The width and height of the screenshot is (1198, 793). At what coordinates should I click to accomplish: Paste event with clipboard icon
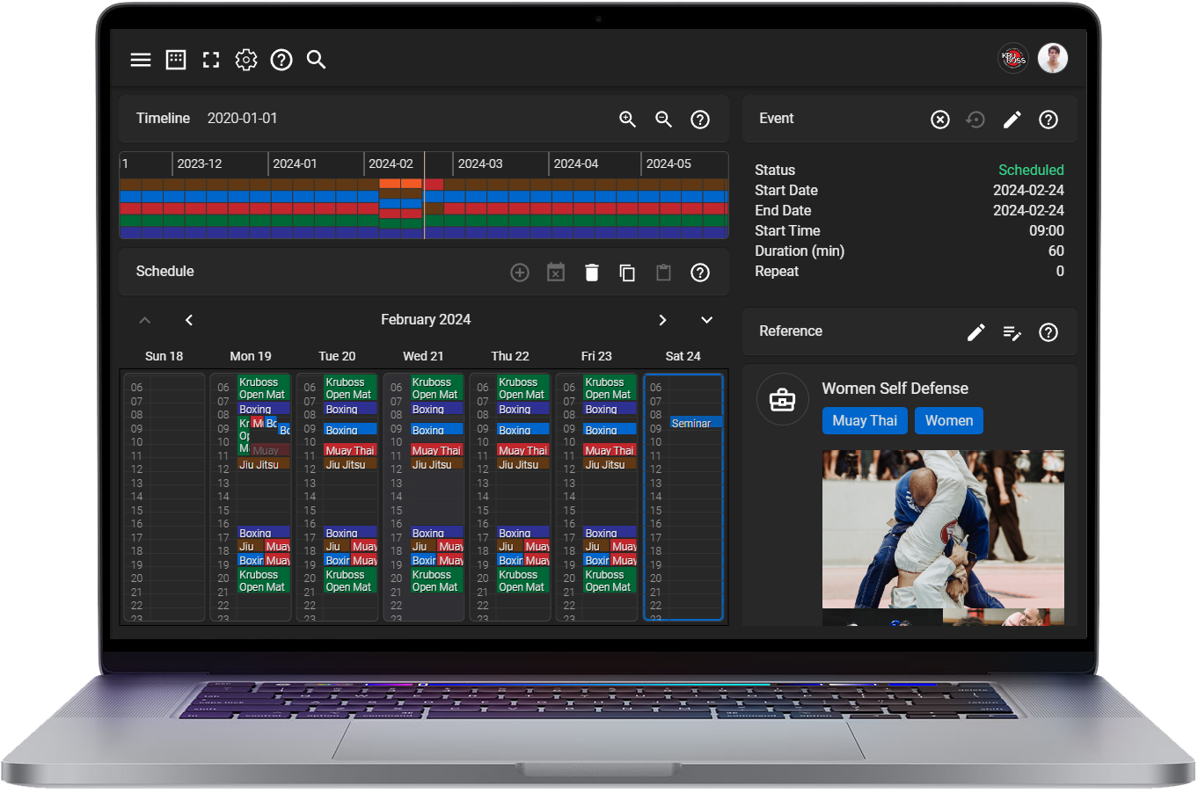[x=664, y=273]
